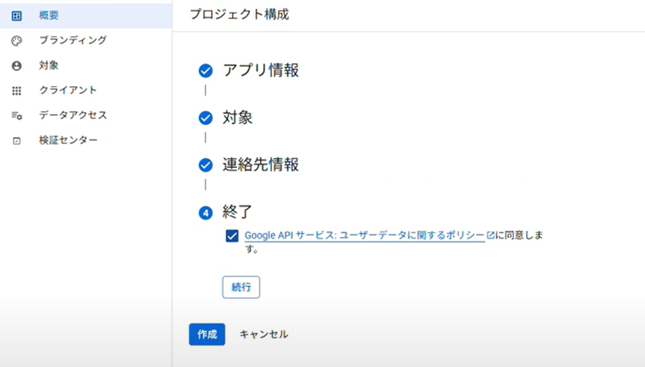645x367 pixels.
Task: Click the 対象 person icon
Action: [x=17, y=66]
